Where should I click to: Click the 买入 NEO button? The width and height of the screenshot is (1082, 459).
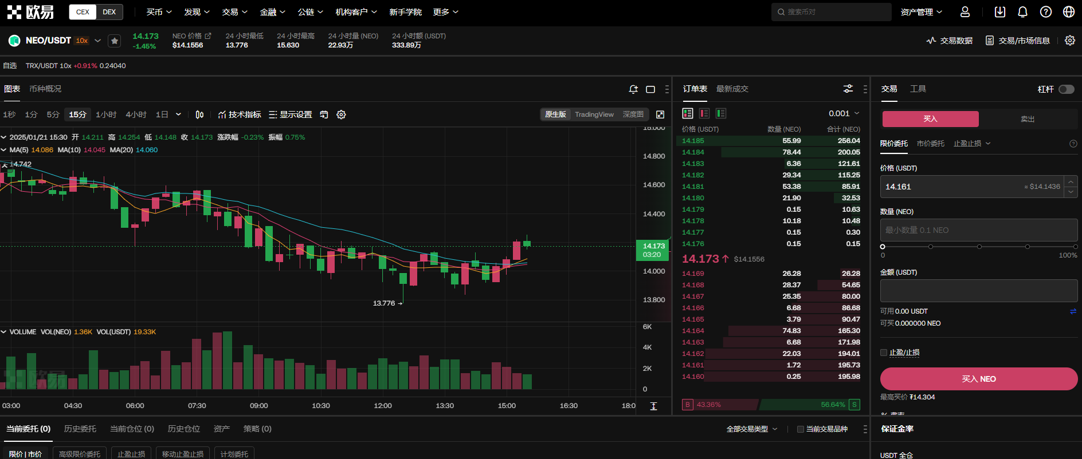[978, 379]
